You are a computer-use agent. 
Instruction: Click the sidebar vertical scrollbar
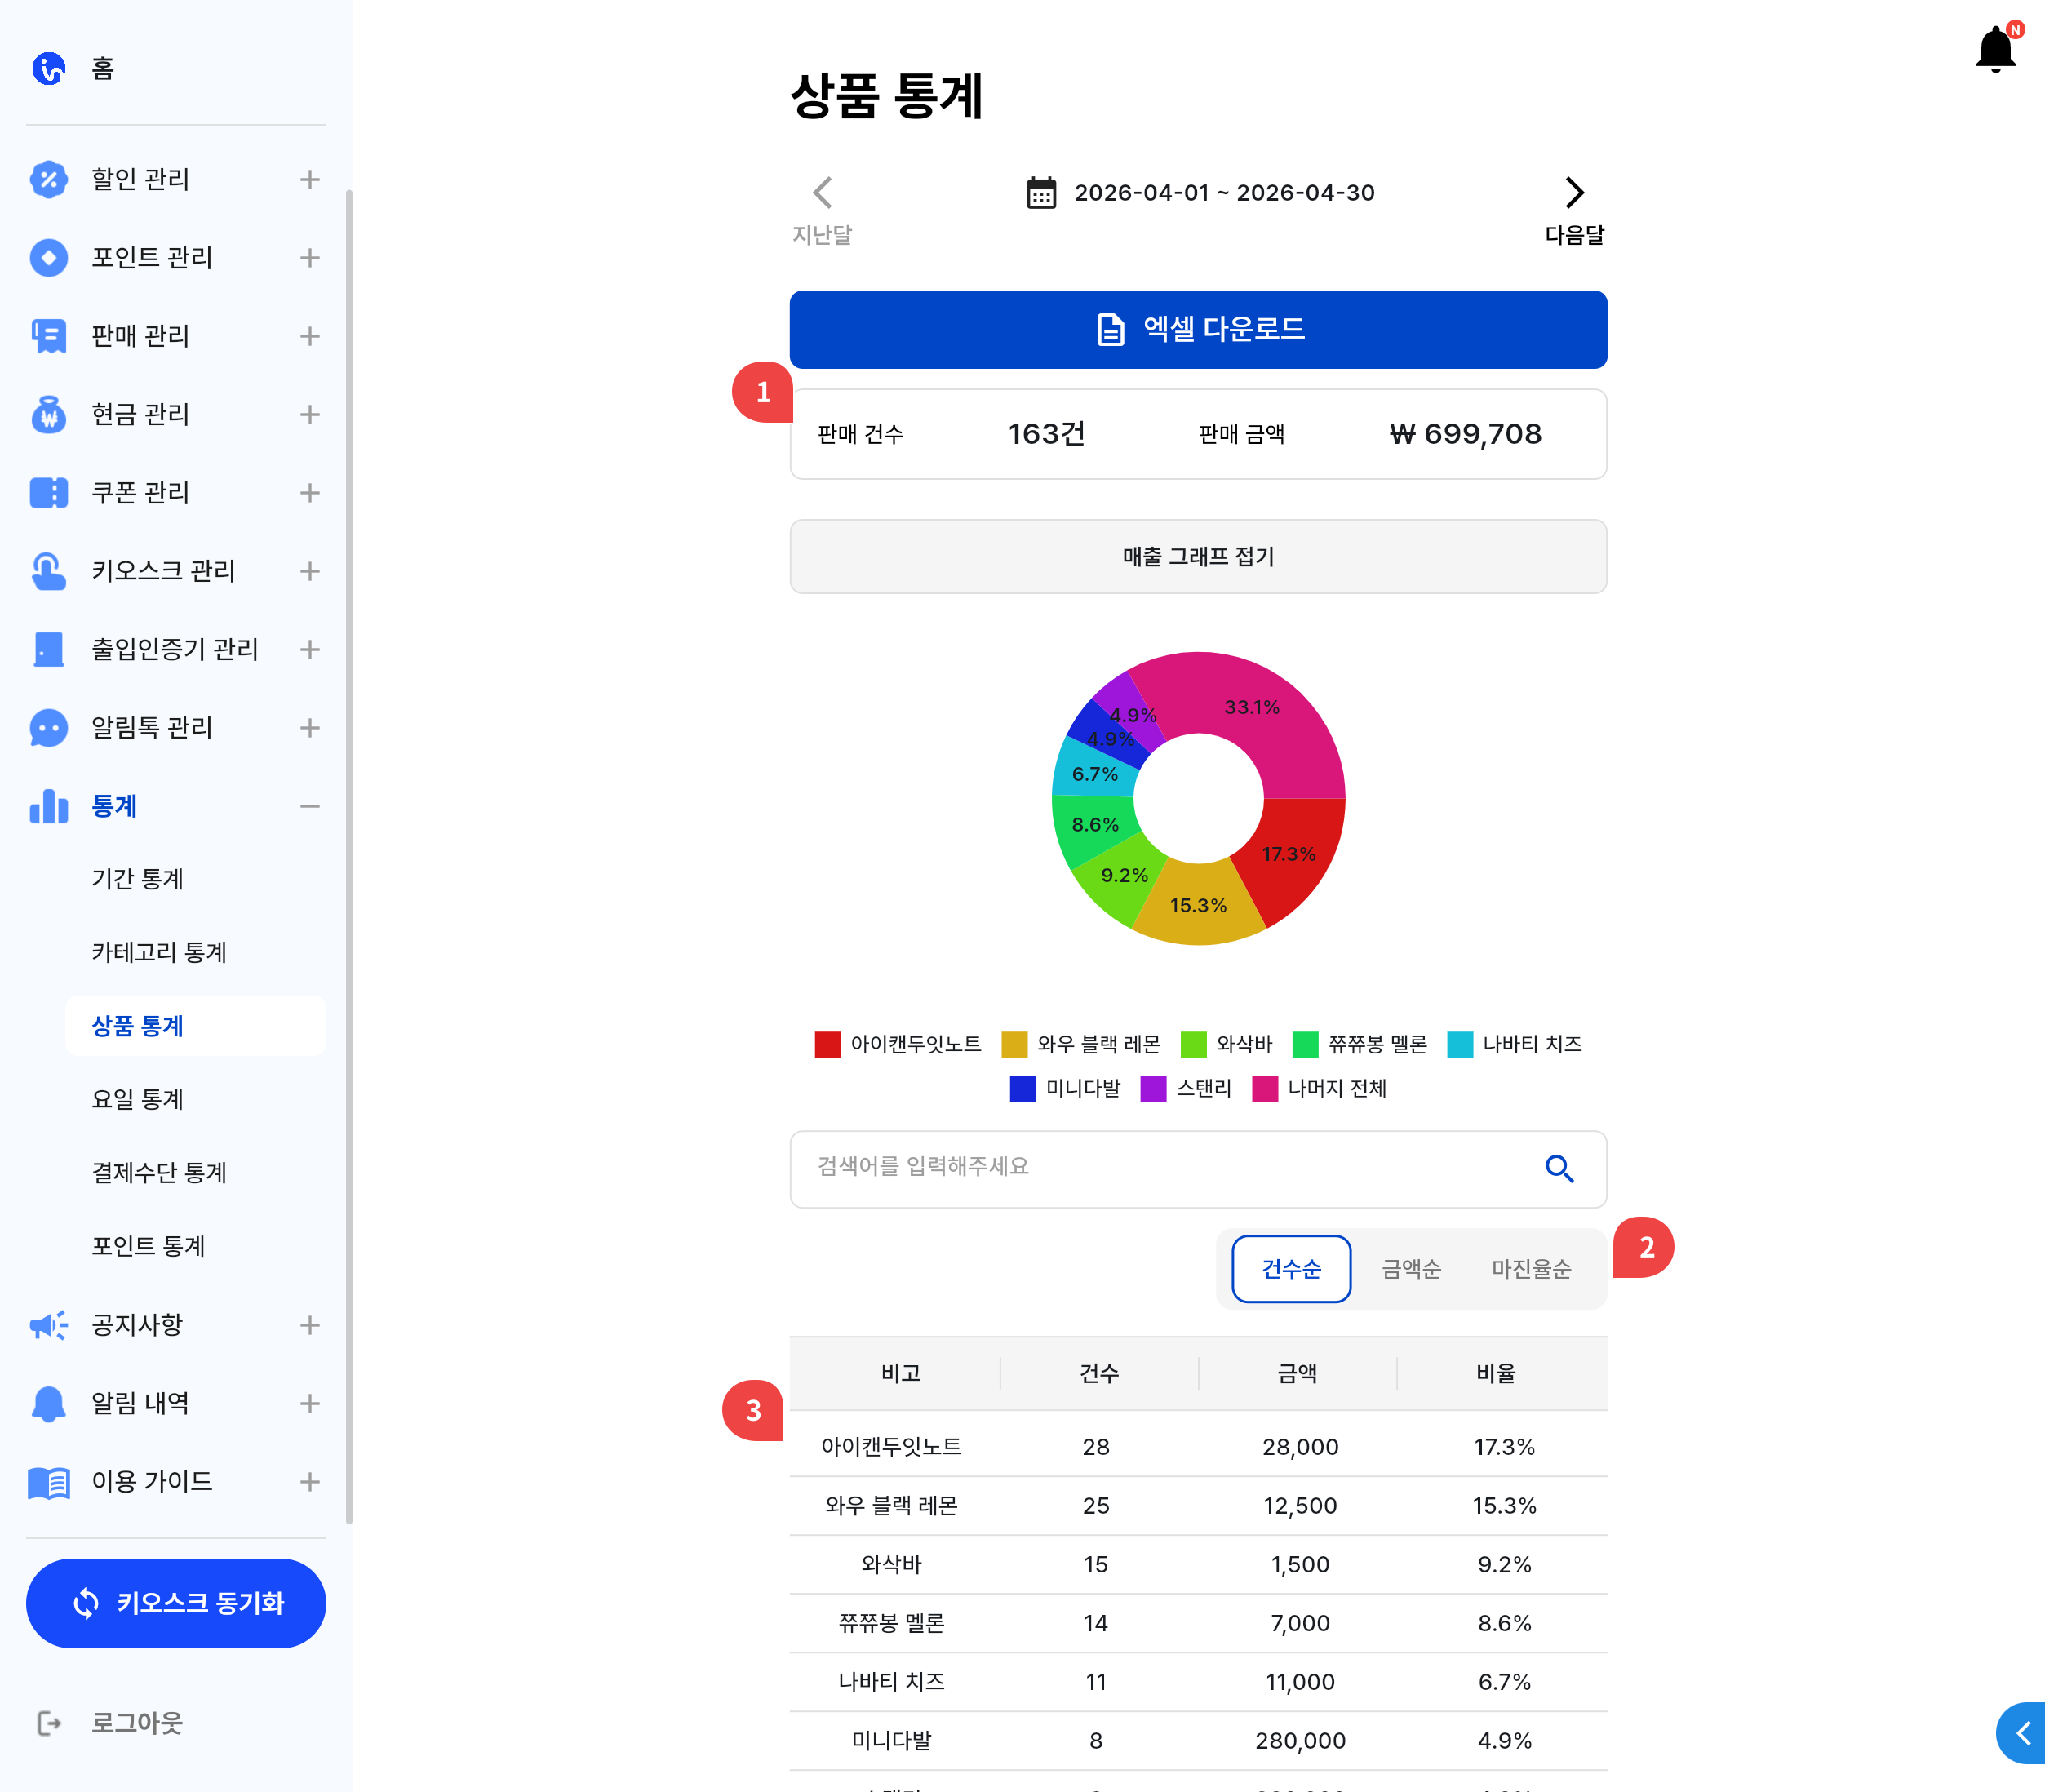point(348,856)
